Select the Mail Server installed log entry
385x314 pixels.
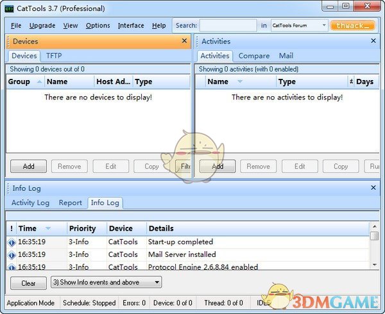(188, 255)
